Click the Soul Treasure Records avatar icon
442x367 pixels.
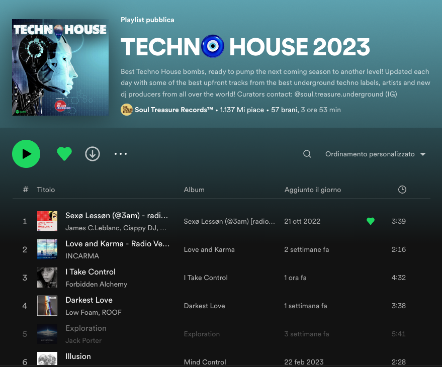coord(127,110)
